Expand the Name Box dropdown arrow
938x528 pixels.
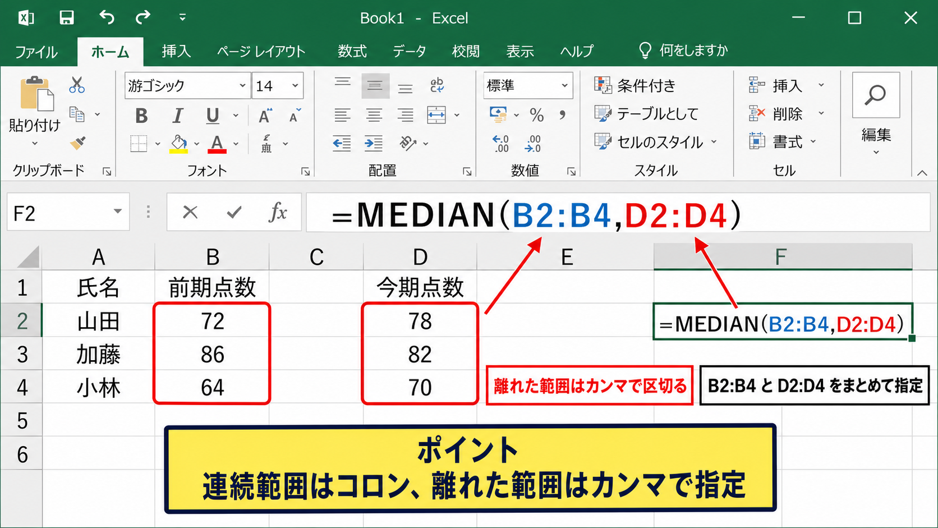pyautogui.click(x=118, y=212)
